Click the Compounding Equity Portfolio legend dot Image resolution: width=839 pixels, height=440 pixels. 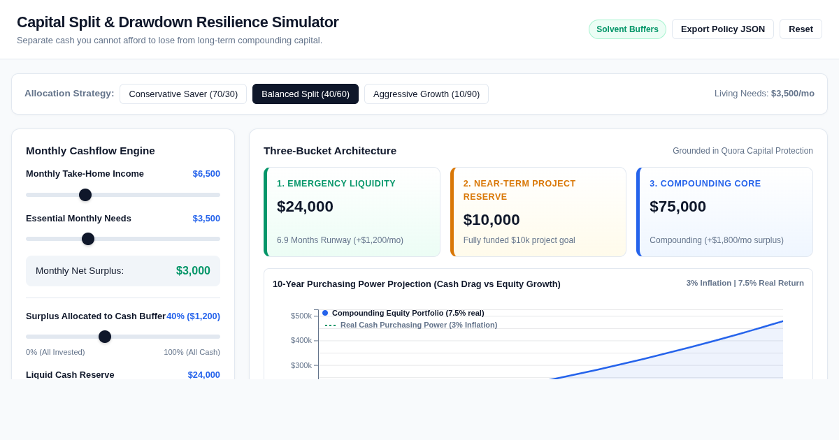325,313
